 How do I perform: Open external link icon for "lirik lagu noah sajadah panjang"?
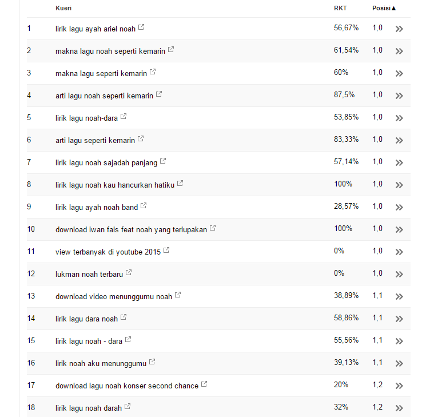pos(163,161)
